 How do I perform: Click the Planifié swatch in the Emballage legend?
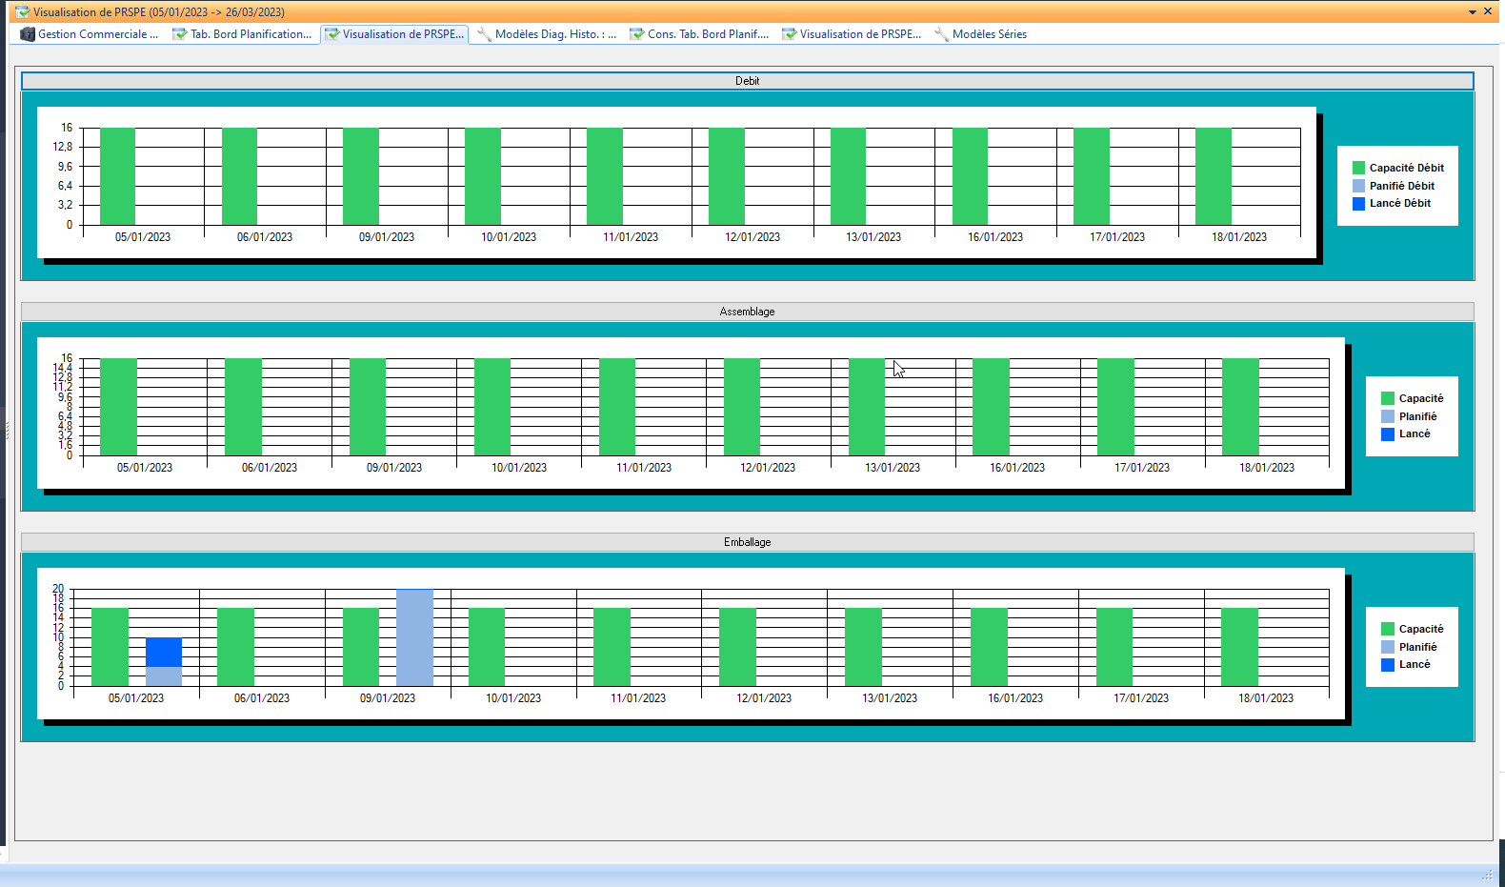1388,647
